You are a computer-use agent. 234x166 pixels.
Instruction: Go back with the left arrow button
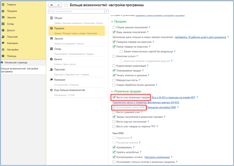pos(52,5)
